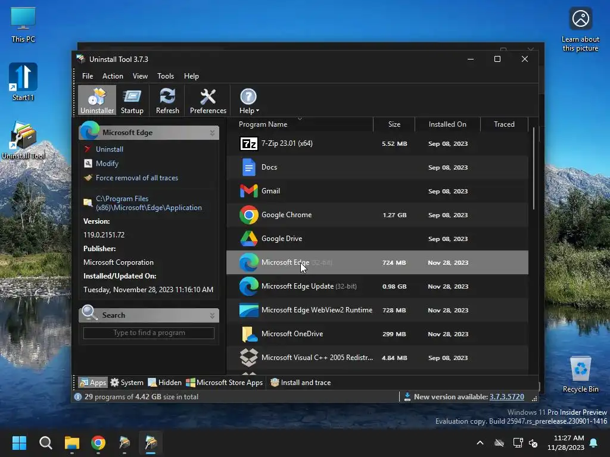Click the Modify icon in side panel
610x457 pixels.
(88, 164)
